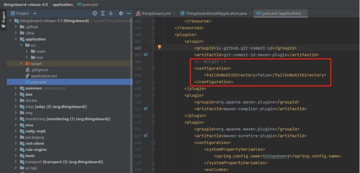Screen dimensions: 360x173
Task: Select the rule-engine module
Action: (x=70, y=150)
